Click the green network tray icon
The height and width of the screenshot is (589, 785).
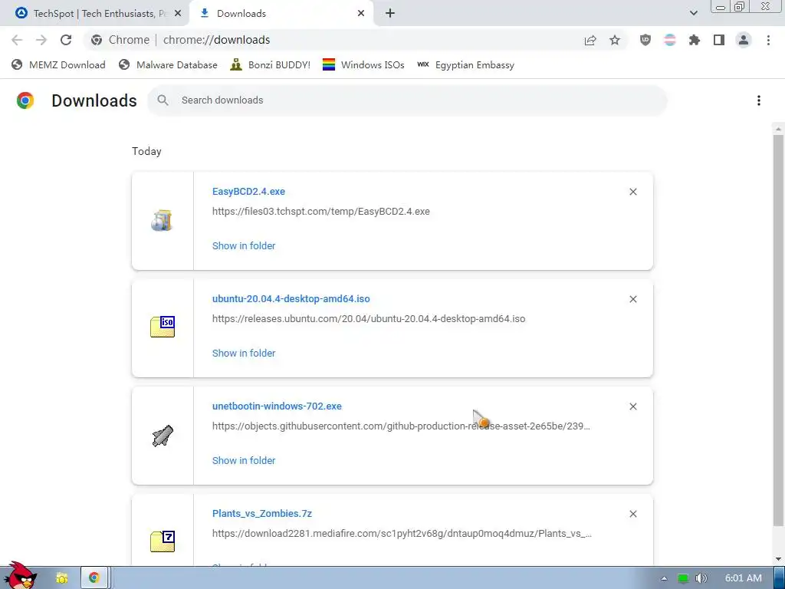[x=683, y=578]
